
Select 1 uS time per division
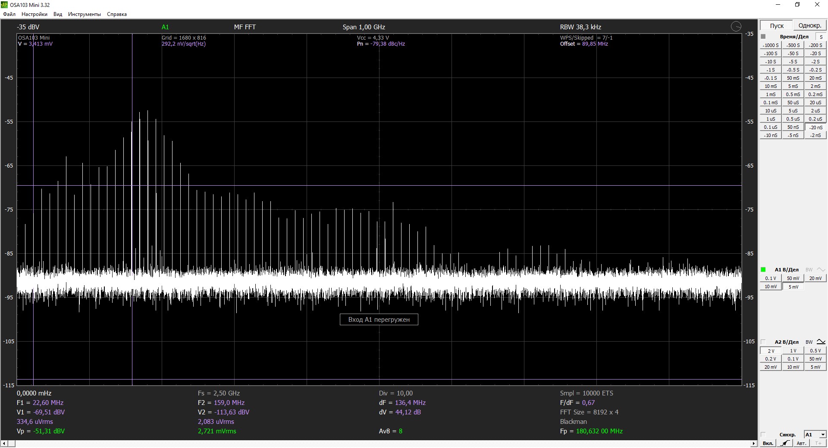pyautogui.click(x=771, y=119)
